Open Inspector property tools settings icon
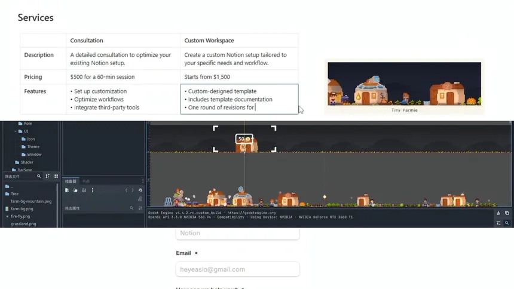The height and width of the screenshot is (289, 514). 140,208
